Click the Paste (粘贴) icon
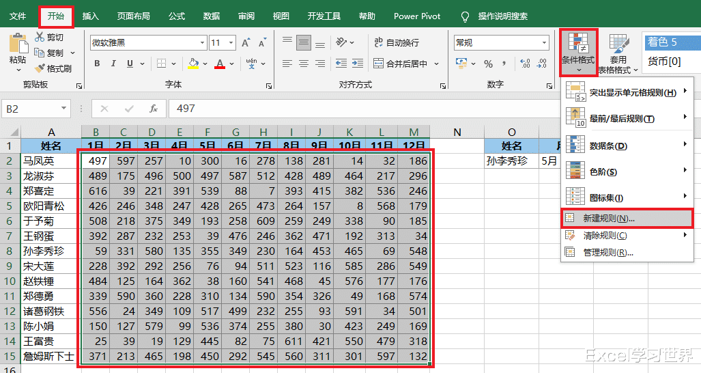 coord(18,45)
